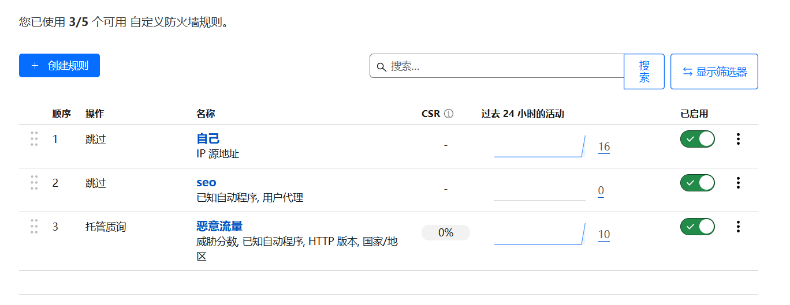Show filters via 显示筛选器
The width and height of the screenshot is (790, 305).
[714, 72]
